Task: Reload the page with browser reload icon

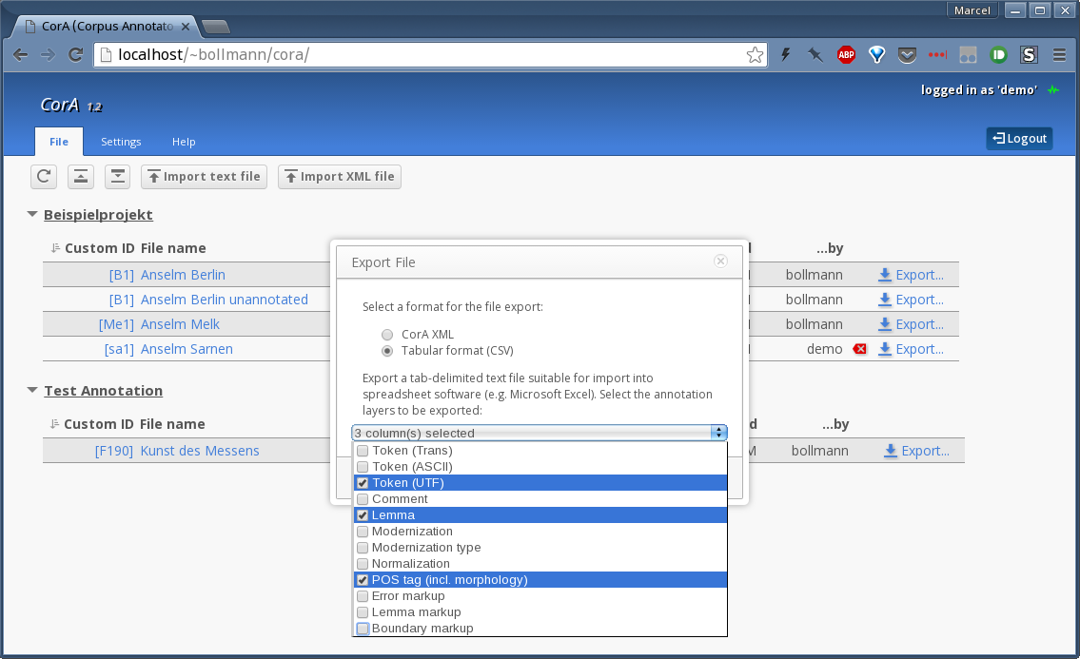Action: (x=75, y=55)
